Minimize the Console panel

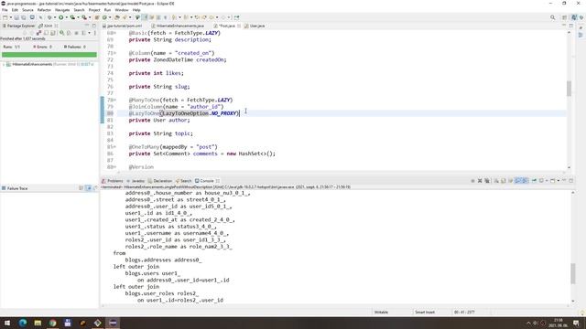[564, 181]
